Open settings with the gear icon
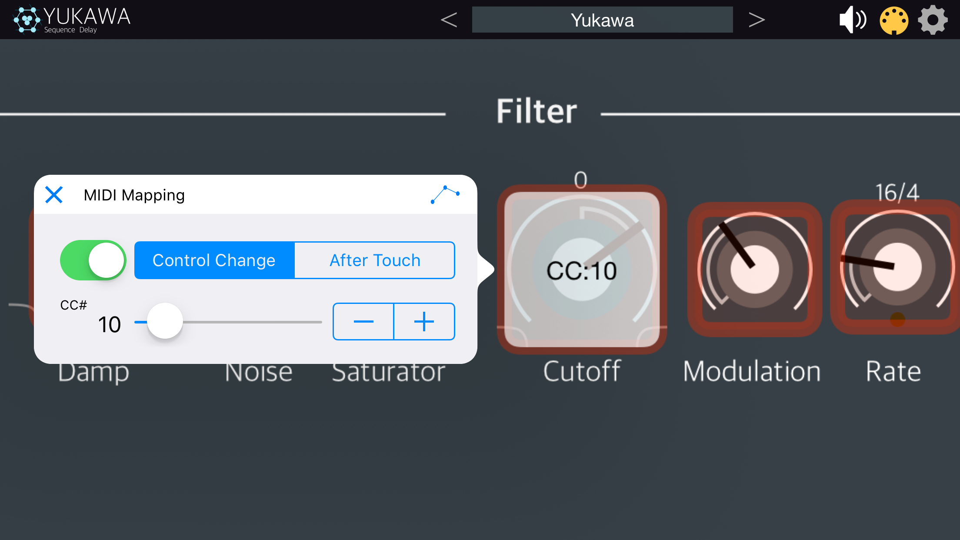The height and width of the screenshot is (540, 960). [933, 20]
